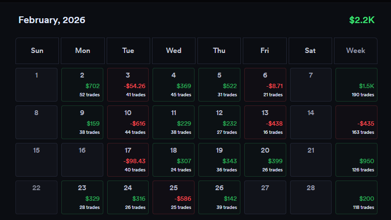Viewport: 391px width, 220px height.
Task: Click the Wed column header
Action: 174,51
